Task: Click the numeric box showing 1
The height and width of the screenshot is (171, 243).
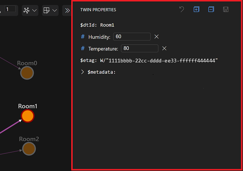Action: tap(10, 9)
